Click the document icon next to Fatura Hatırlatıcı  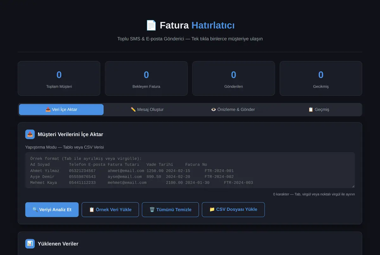[x=151, y=25]
